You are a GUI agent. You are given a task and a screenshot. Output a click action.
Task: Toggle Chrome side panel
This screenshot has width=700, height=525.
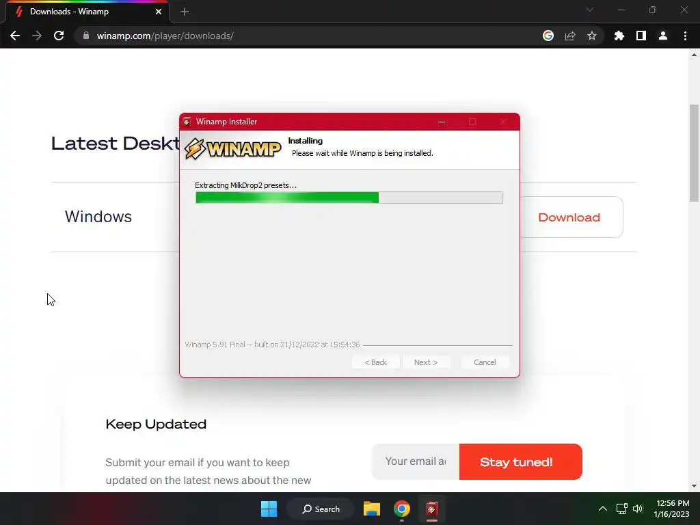[641, 36]
